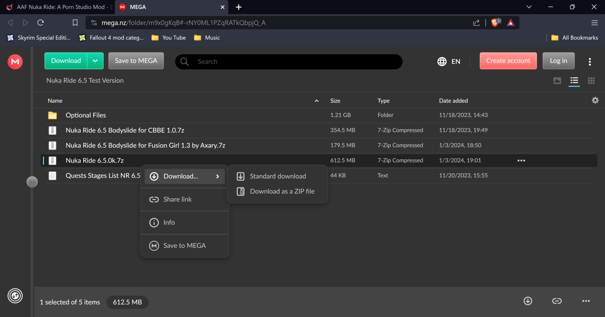Image resolution: width=605 pixels, height=317 pixels.
Task: Click the bottom bar share link icon
Action: [557, 301]
